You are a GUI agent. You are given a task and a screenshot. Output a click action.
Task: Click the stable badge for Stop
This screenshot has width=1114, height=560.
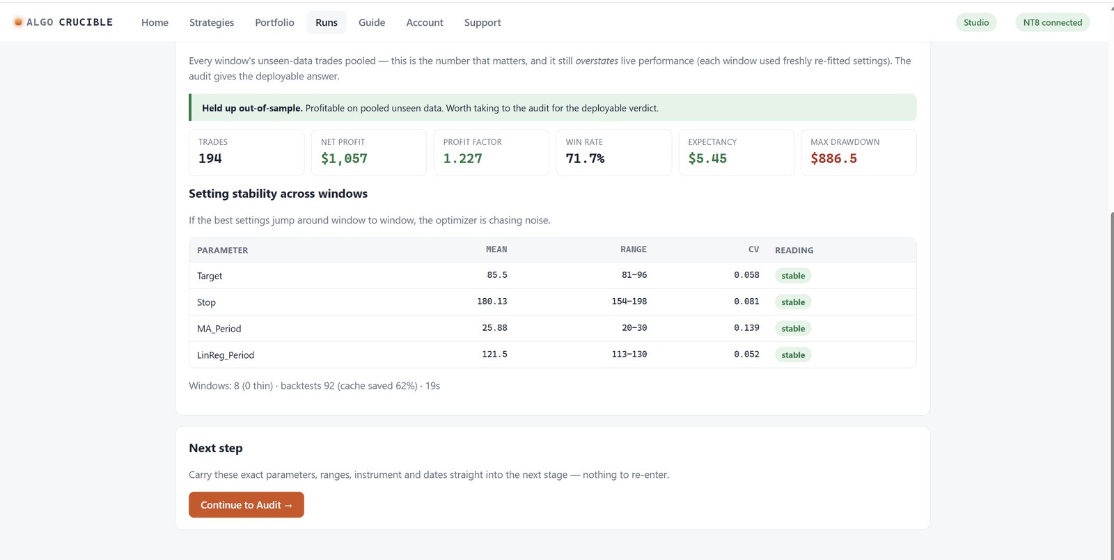pyautogui.click(x=793, y=302)
